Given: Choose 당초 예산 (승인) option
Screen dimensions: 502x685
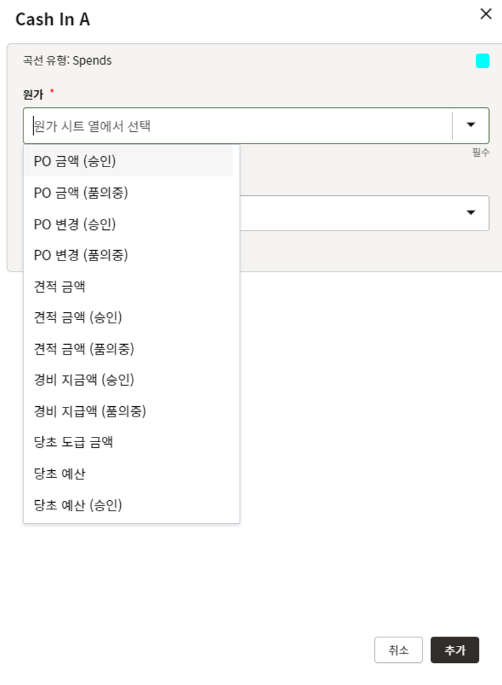Looking at the screenshot, I should coord(78,505).
